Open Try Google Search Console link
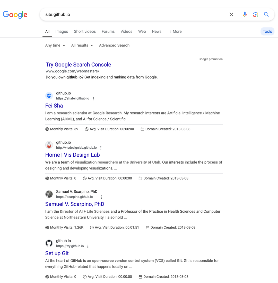The height and width of the screenshot is (283, 278). coord(78,65)
